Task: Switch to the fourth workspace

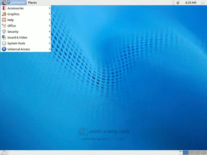Action: pos(204,152)
